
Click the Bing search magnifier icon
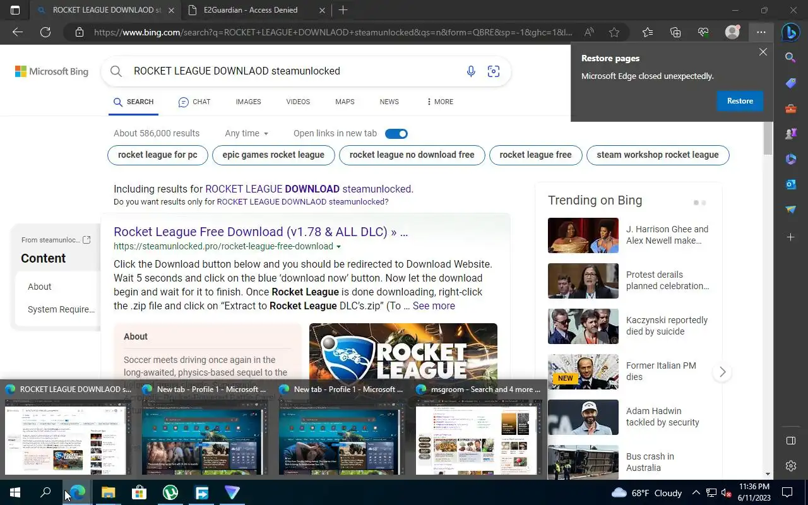[116, 71]
